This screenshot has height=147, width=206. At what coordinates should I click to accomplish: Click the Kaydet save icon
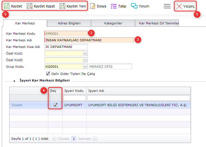(x=7, y=6)
